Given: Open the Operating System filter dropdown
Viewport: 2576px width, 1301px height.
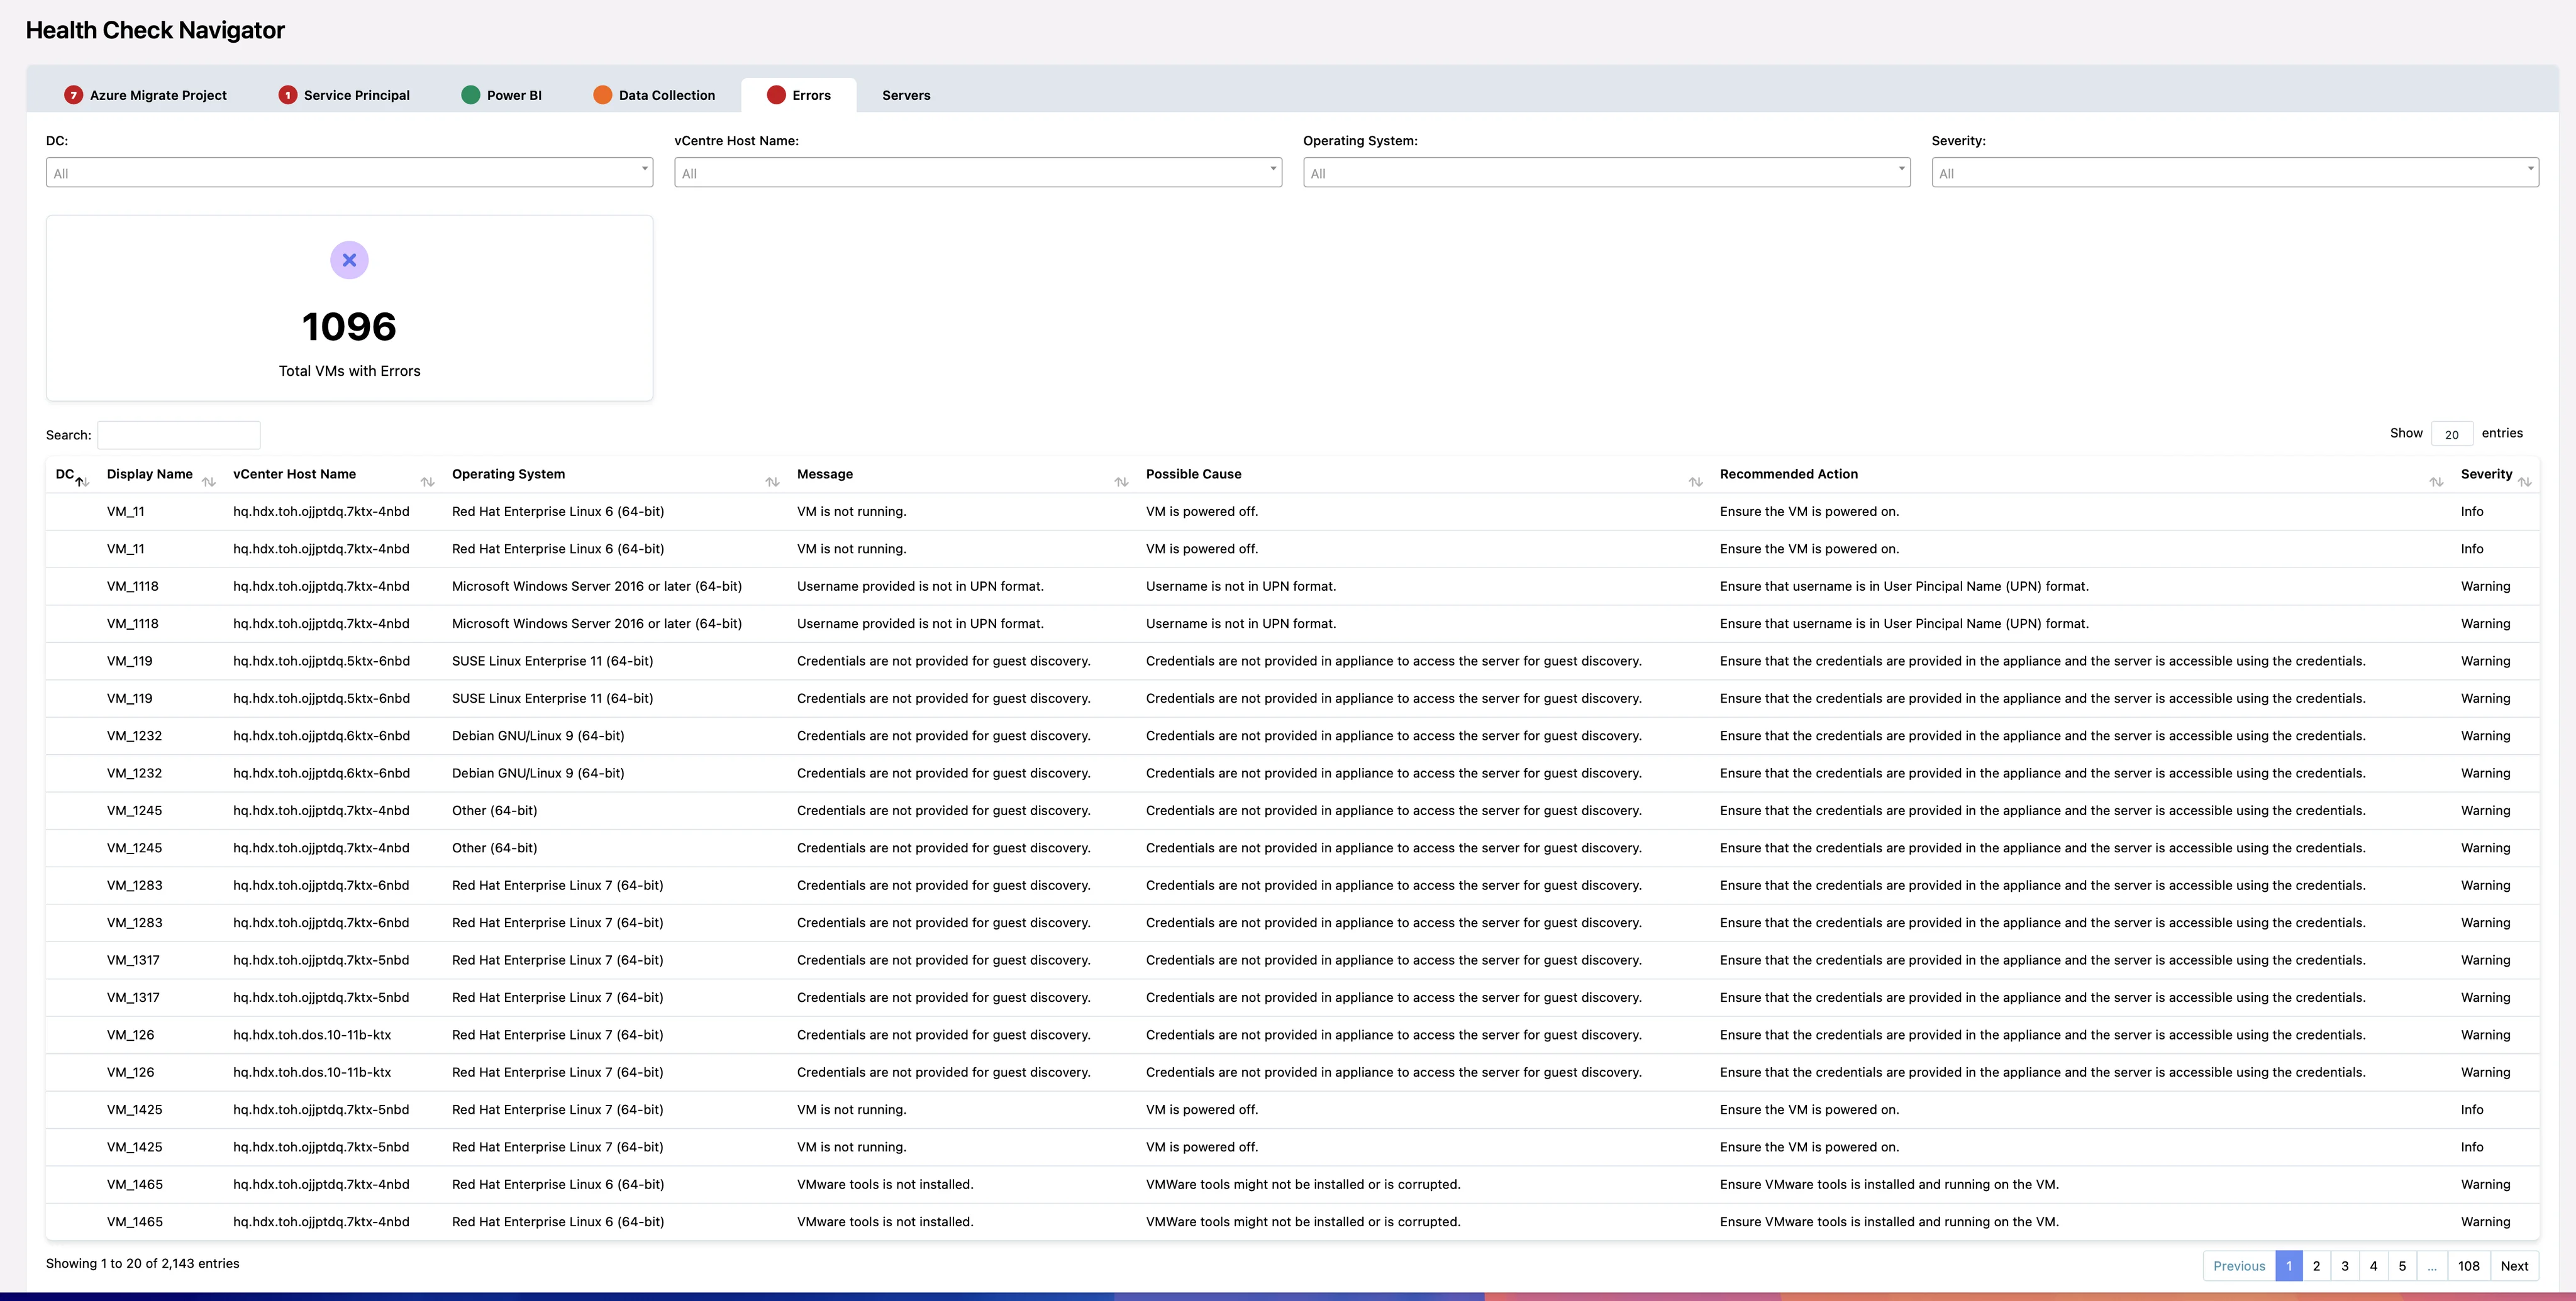Looking at the screenshot, I should click(1607, 172).
